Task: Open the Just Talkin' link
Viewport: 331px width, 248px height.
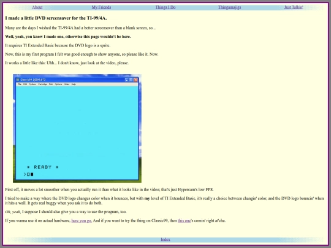Action: (x=294, y=7)
